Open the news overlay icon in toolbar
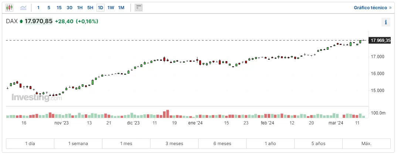Image resolution: width=397 pixels, height=155 pixels. [x=139, y=7]
